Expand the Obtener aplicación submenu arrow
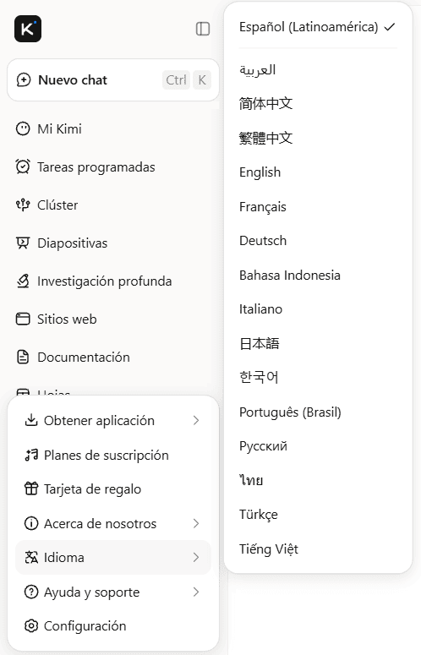421x655 pixels. [x=196, y=420]
